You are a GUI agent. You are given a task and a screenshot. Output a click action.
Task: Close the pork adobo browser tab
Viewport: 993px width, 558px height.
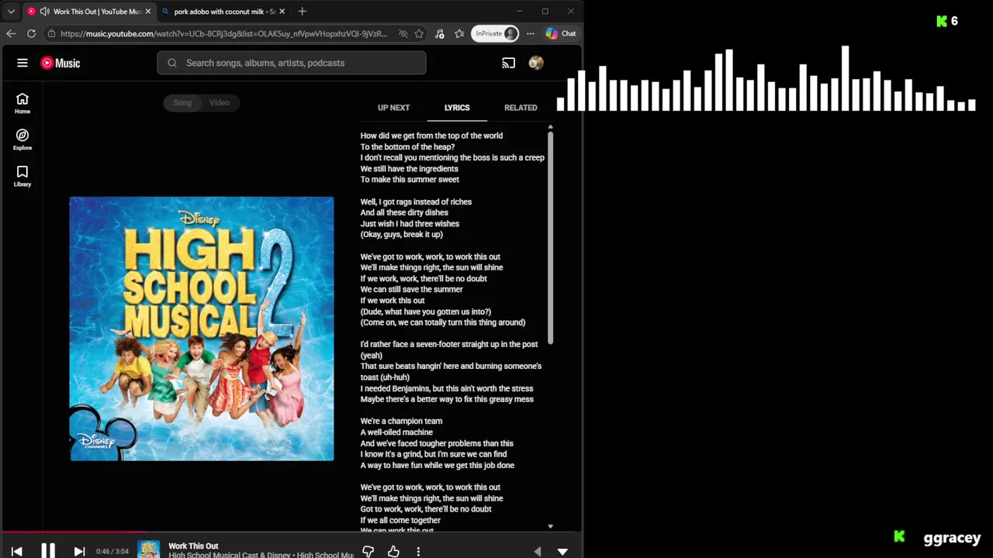pos(282,12)
